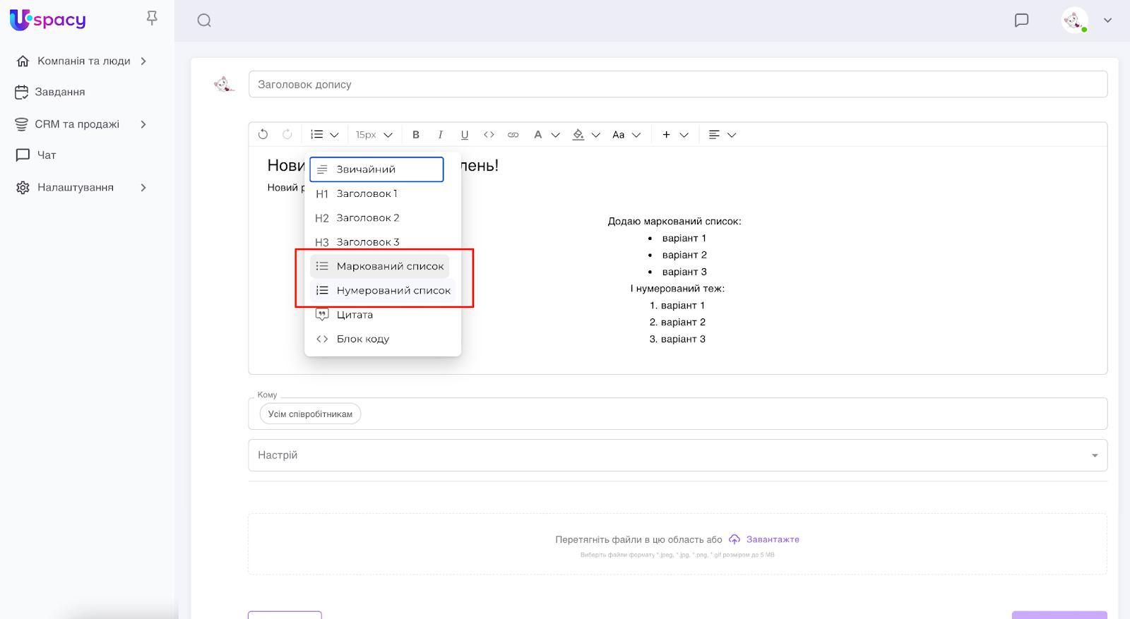
Task: Open chat messages icon in header
Action: tap(1021, 20)
